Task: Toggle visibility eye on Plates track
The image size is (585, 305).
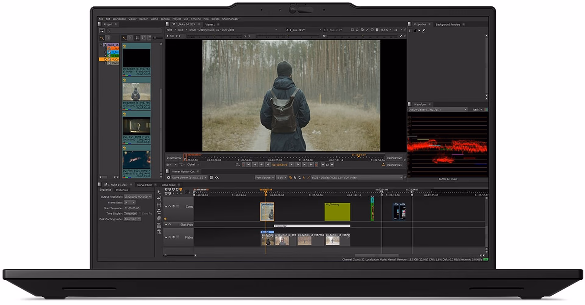Action: click(170, 237)
